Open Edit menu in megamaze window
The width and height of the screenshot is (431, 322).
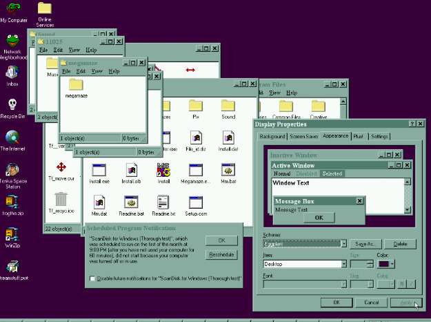pos(81,71)
